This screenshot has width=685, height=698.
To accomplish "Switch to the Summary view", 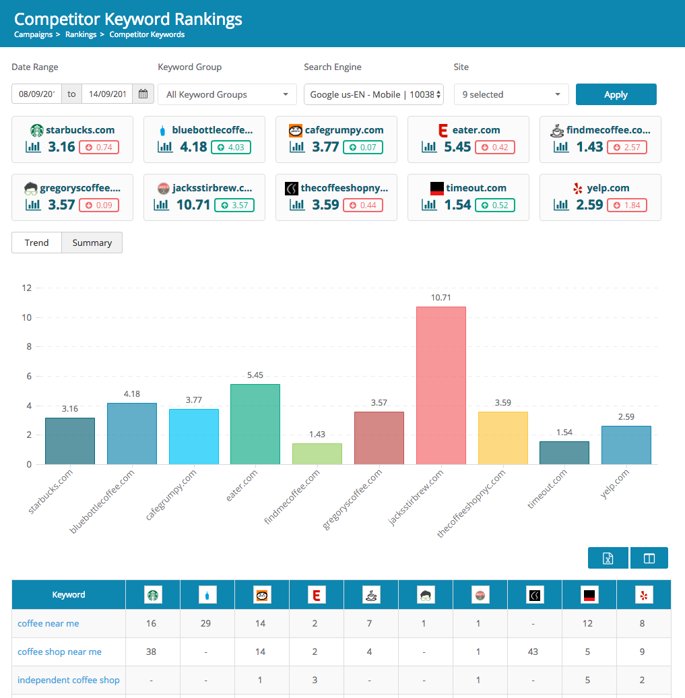I will coord(92,243).
